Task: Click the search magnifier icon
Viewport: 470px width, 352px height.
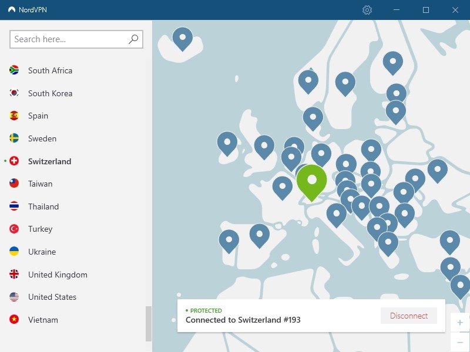Action: (133, 39)
